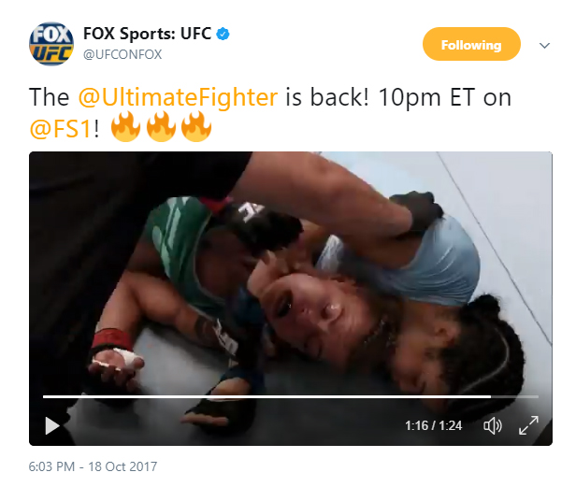Click the FOX Sports: UFC account name
Image resolution: width=576 pixels, height=487 pixels.
click(147, 34)
